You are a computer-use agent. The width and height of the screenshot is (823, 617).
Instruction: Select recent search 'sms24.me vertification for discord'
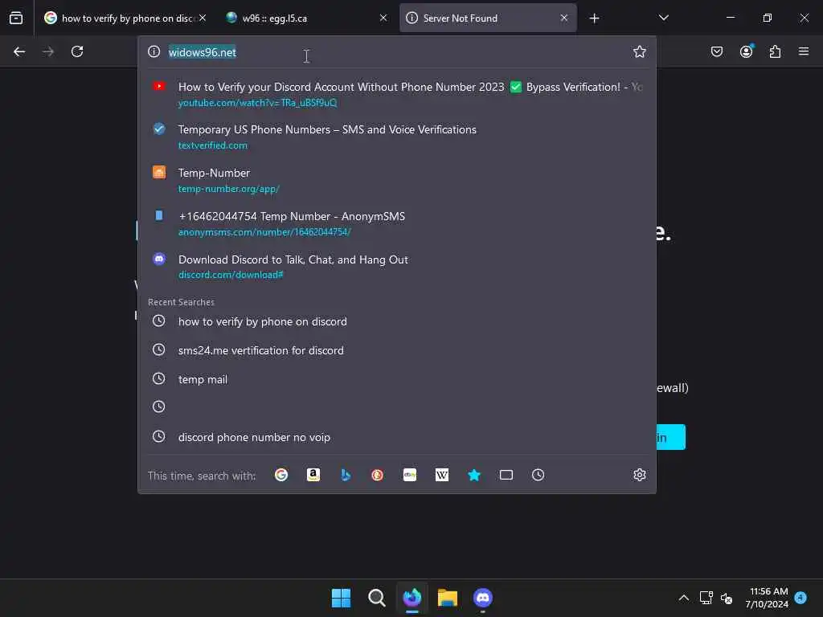point(397,350)
